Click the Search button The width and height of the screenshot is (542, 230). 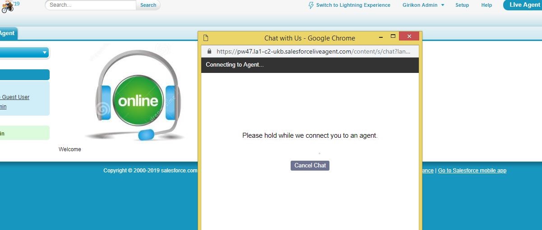pos(148,5)
